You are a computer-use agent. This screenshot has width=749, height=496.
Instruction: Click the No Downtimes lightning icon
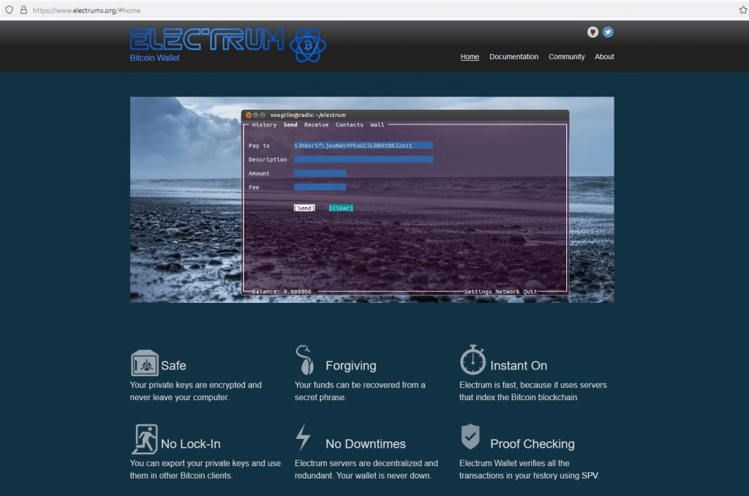click(x=303, y=437)
